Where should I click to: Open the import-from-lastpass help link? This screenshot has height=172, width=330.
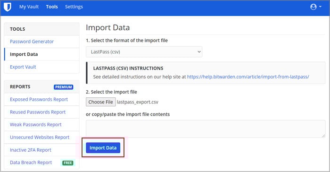[x=248, y=77]
